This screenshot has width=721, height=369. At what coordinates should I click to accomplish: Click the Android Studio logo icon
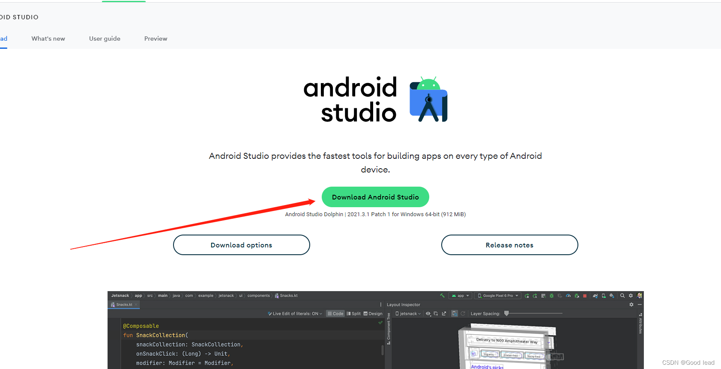coord(428,99)
